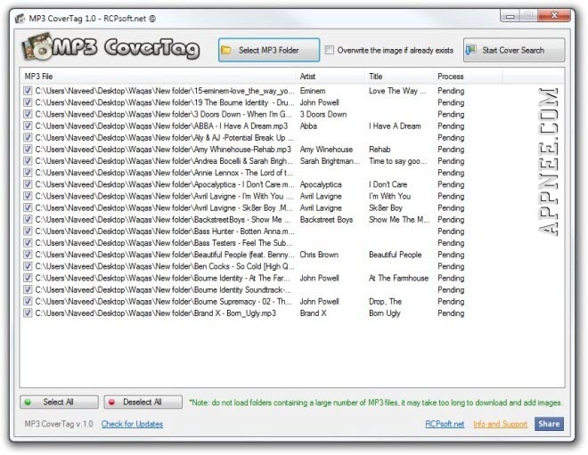Viewport: 588px width, 455px height.
Task: Uncheck the Bourne Supremacy - 02 checkbox
Action: coord(28,301)
